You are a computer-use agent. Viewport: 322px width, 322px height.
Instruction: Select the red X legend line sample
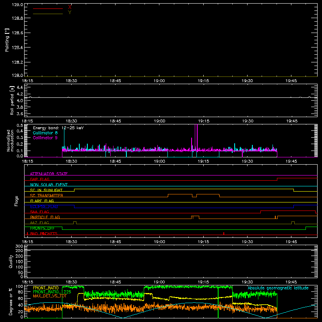tap(48, 8)
